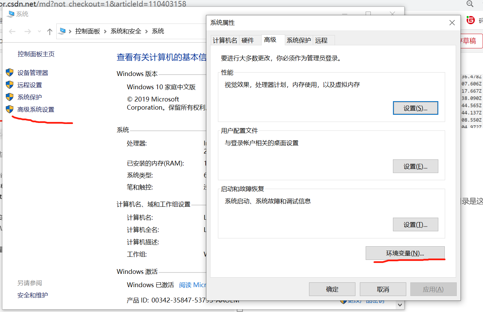Click the 计算机描述: label
This screenshot has width=483, height=312.
pyautogui.click(x=143, y=242)
